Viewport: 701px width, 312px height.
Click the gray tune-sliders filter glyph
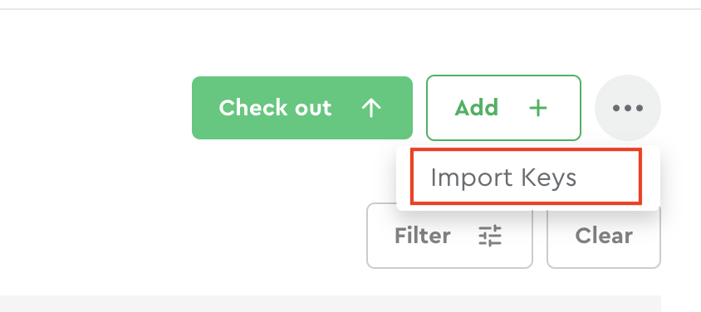pyautogui.click(x=490, y=236)
